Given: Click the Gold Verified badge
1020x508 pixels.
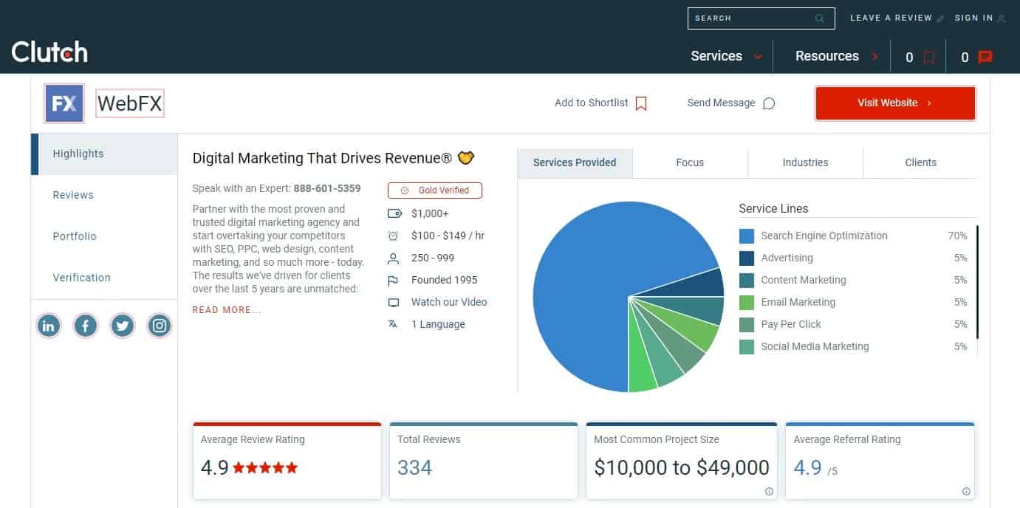Looking at the screenshot, I should tap(435, 190).
